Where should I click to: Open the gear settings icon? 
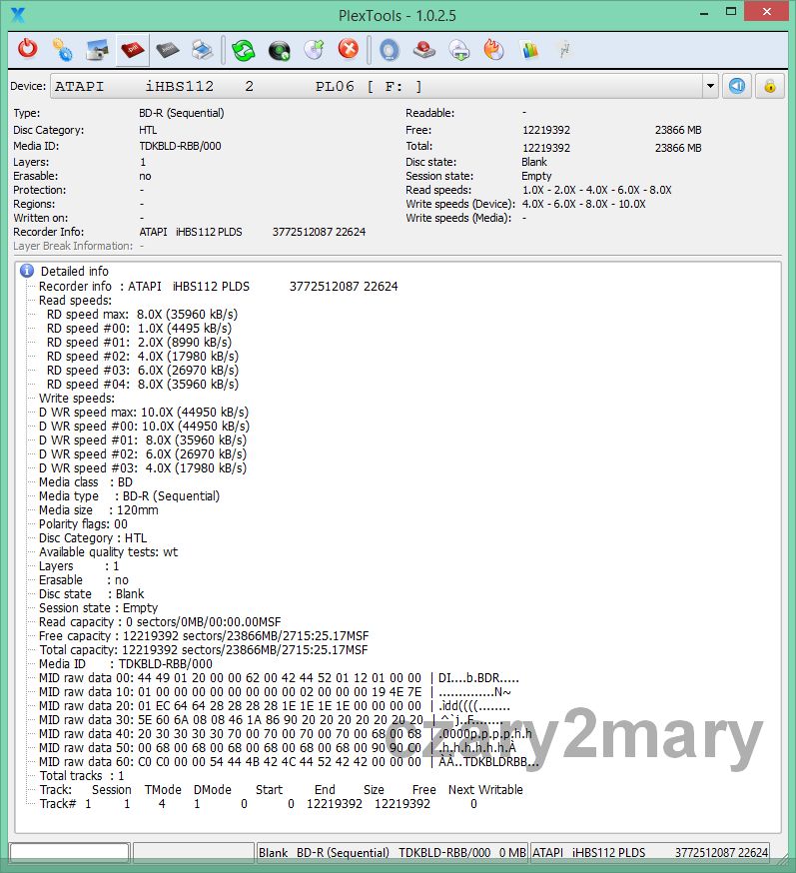click(x=62, y=50)
